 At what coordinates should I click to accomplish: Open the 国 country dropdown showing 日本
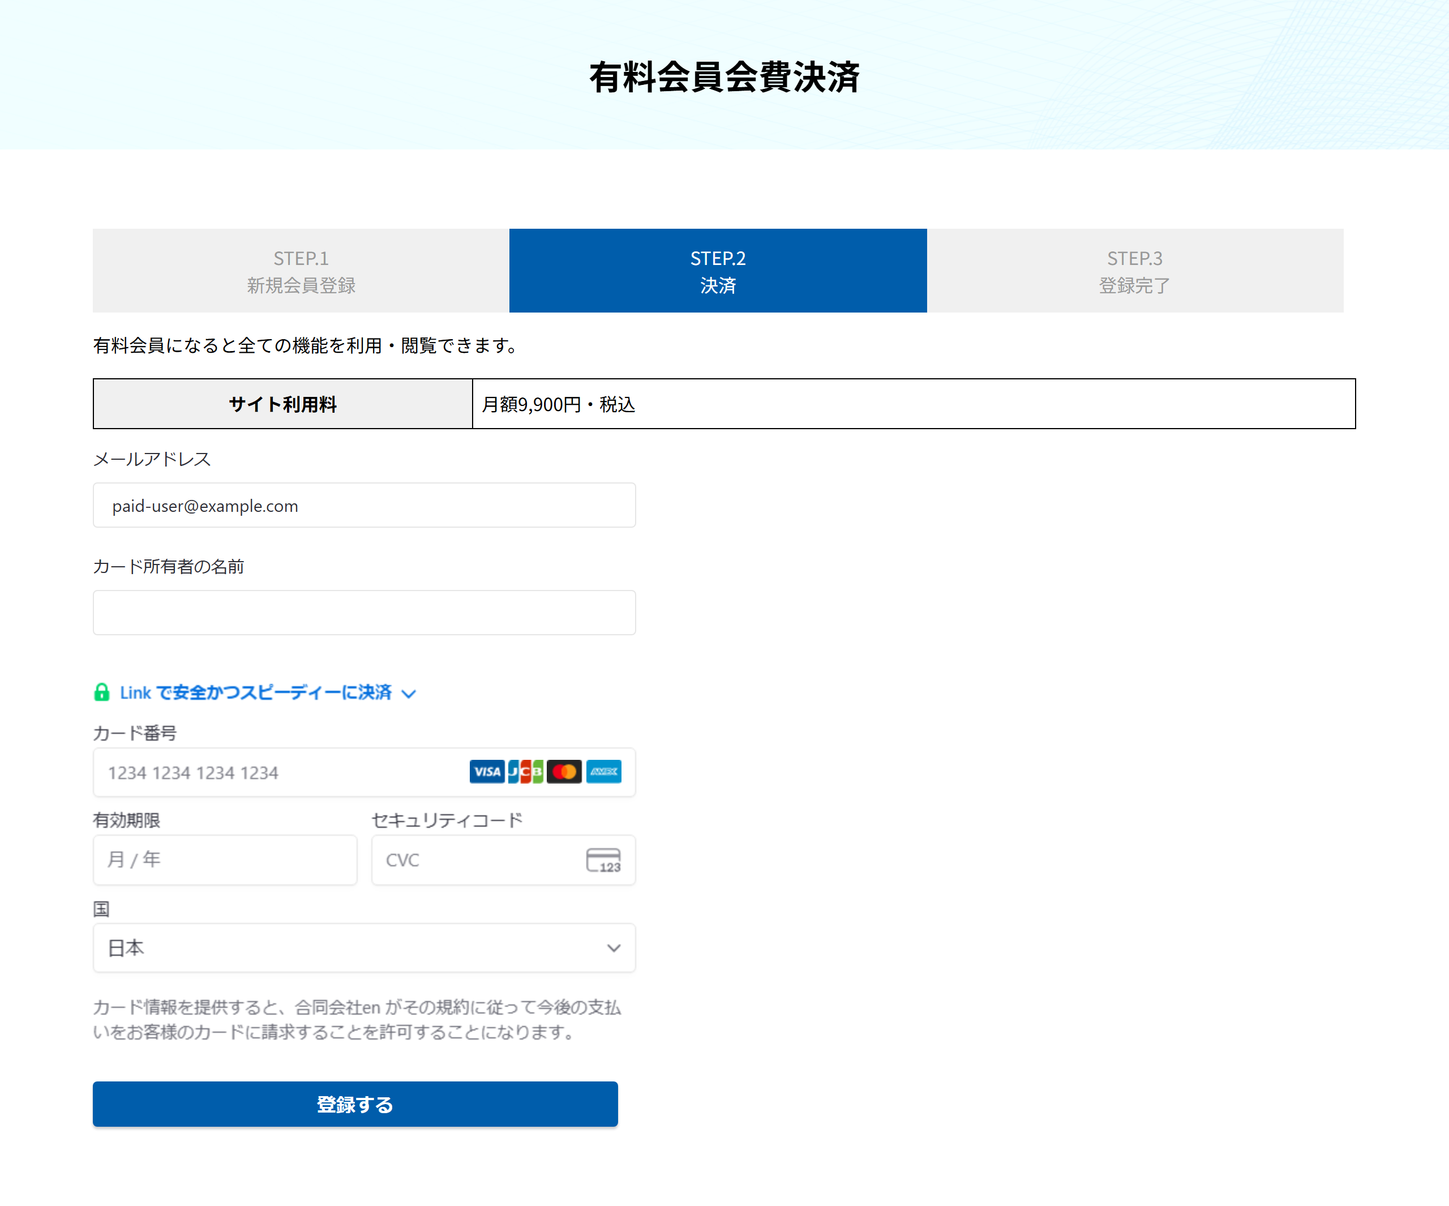(x=365, y=948)
